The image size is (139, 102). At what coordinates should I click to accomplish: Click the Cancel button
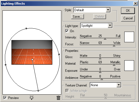(x=128, y=18)
